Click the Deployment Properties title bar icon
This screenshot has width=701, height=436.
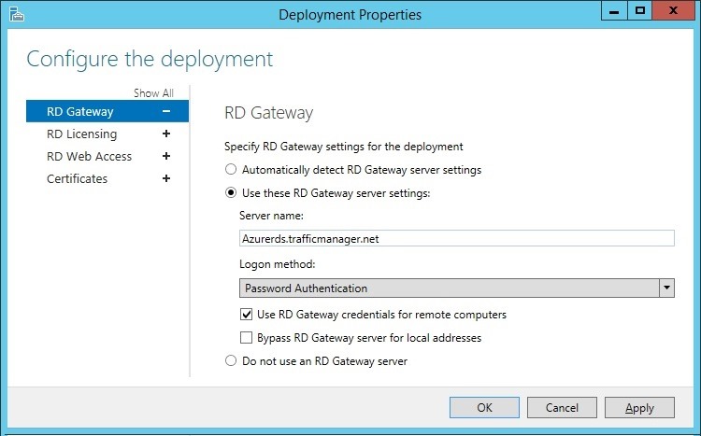tap(17, 14)
